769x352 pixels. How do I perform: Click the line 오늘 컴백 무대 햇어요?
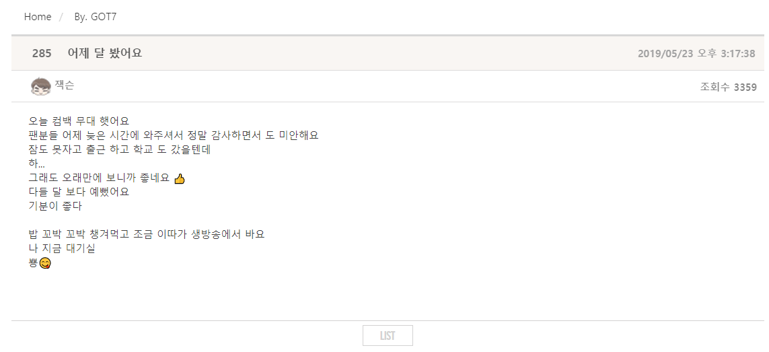click(79, 121)
